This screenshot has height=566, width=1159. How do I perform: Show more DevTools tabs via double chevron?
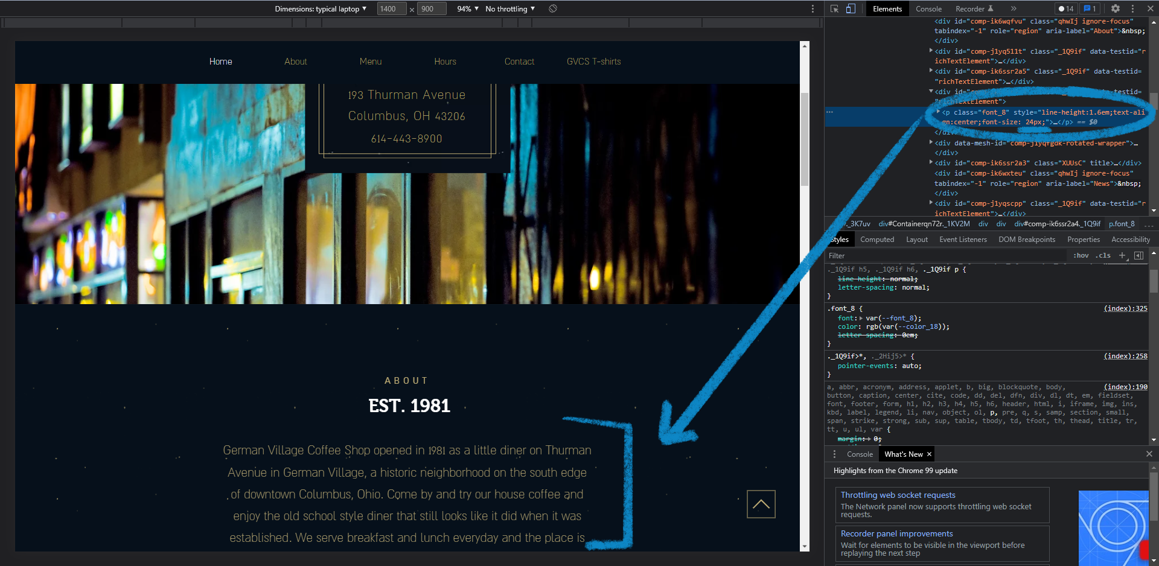pyautogui.click(x=1014, y=8)
